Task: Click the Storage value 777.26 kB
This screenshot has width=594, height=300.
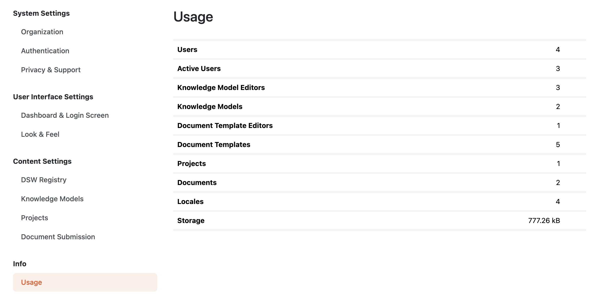Action: (x=544, y=220)
